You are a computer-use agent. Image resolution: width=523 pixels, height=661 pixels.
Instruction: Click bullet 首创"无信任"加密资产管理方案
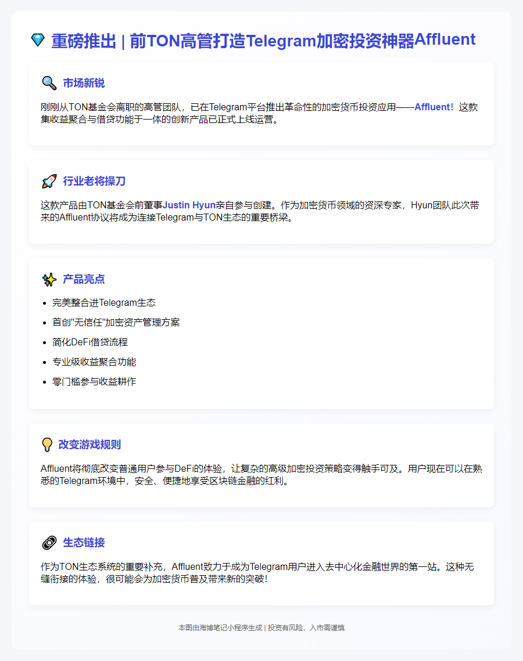pyautogui.click(x=116, y=323)
